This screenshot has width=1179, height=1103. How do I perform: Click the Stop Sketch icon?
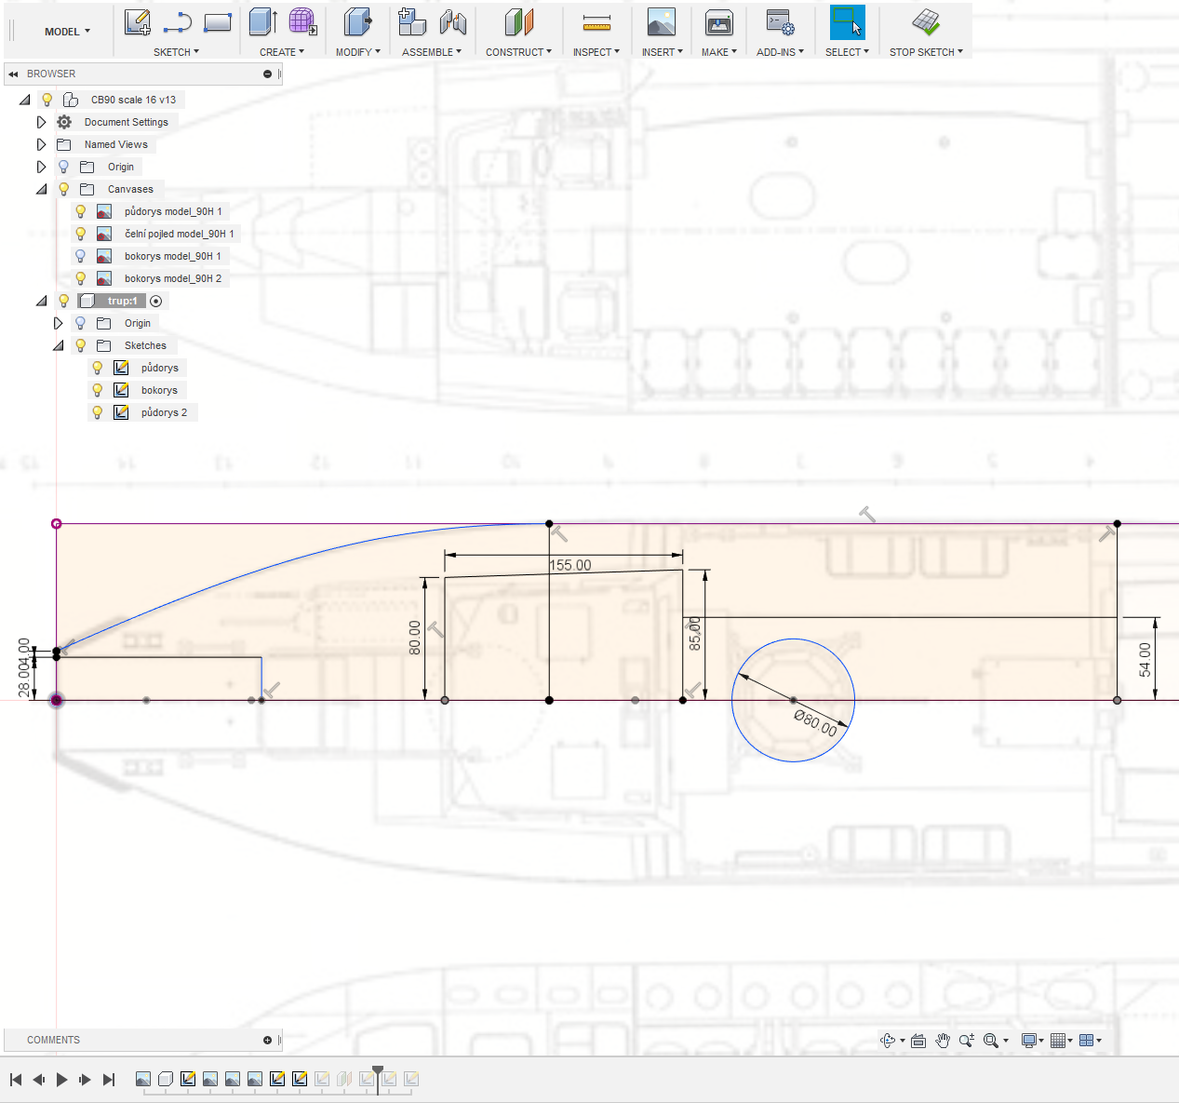(x=925, y=22)
